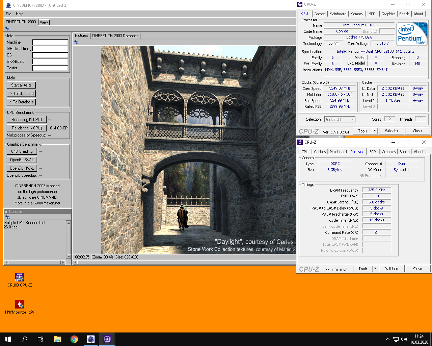Open the Socket #1 selection dropdown
The image size is (432, 346).
pyautogui.click(x=340, y=119)
